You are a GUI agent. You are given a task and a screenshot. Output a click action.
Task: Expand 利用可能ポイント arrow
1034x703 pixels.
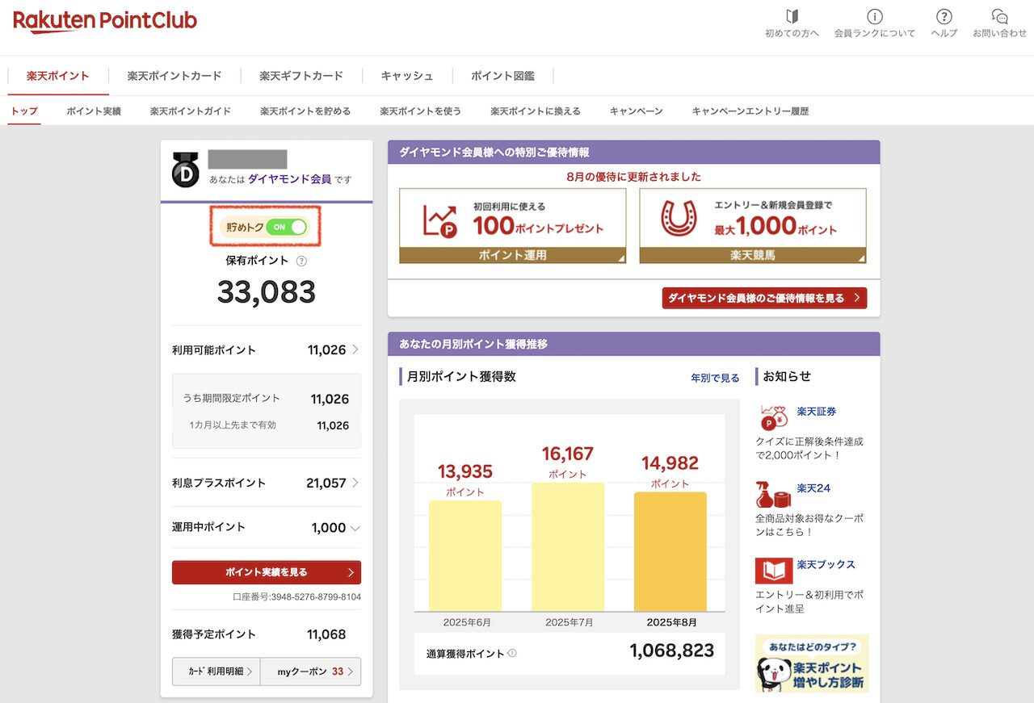pyautogui.click(x=355, y=350)
